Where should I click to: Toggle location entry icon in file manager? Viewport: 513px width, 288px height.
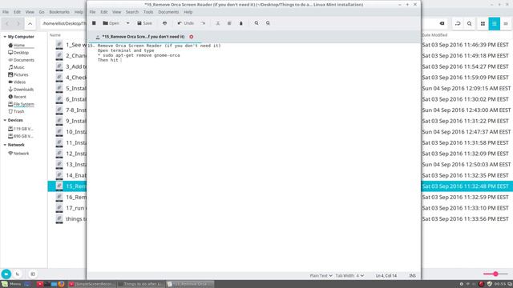coord(458,23)
